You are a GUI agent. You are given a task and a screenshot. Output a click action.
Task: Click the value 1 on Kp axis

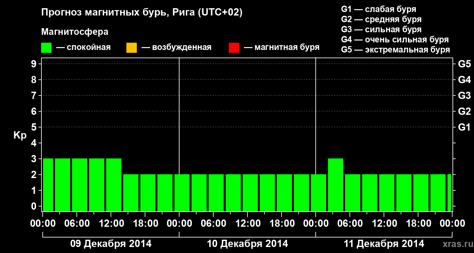click(34, 190)
